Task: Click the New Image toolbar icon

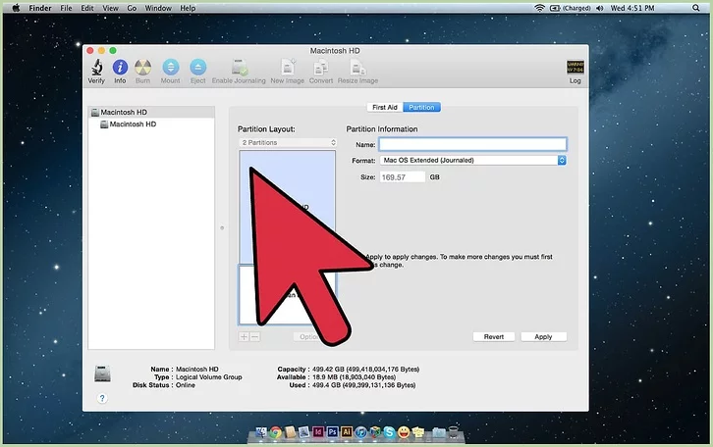Action: point(288,68)
